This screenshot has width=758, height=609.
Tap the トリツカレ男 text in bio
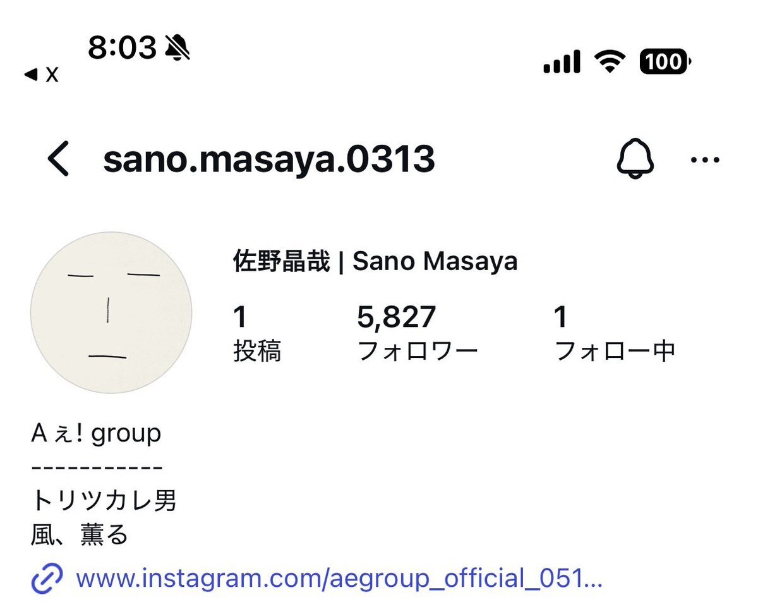pyautogui.click(x=105, y=500)
